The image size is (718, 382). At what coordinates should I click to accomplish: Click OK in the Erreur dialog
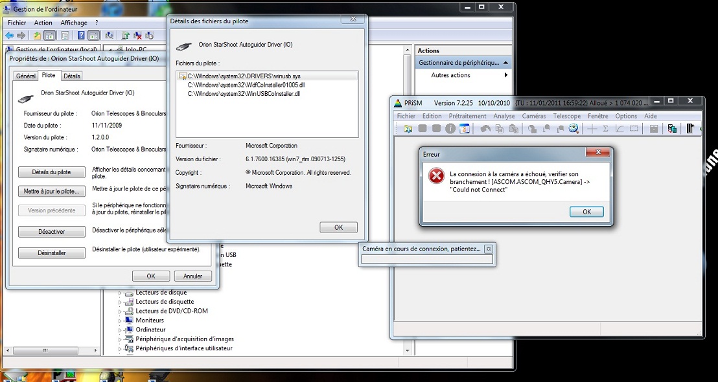tap(586, 212)
